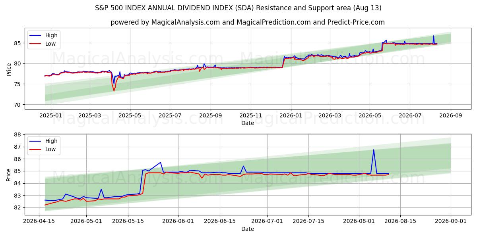Click the 2026-08-15 date label

pos(400,221)
